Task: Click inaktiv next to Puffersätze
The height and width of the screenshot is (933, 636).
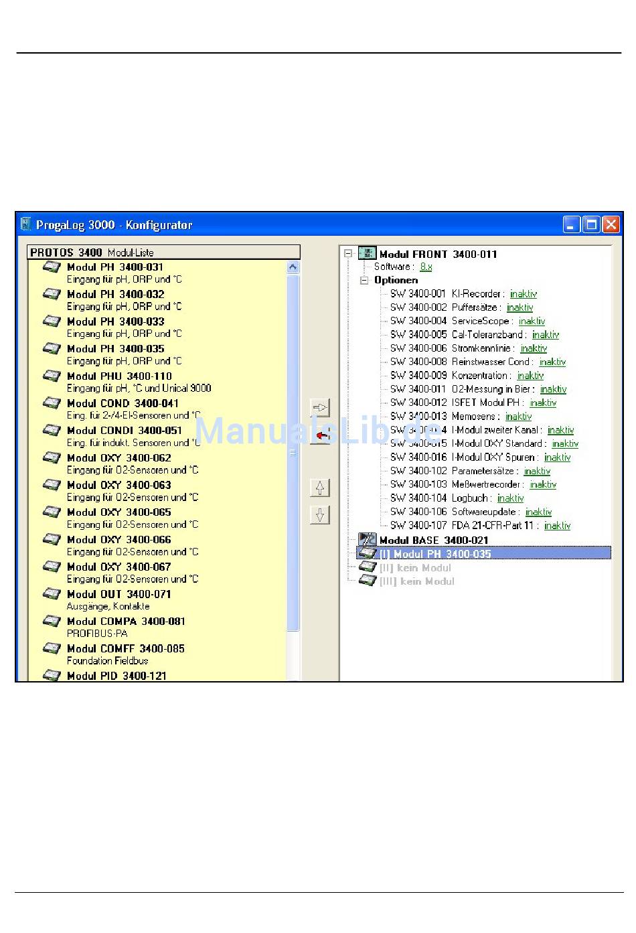Action: (x=520, y=307)
